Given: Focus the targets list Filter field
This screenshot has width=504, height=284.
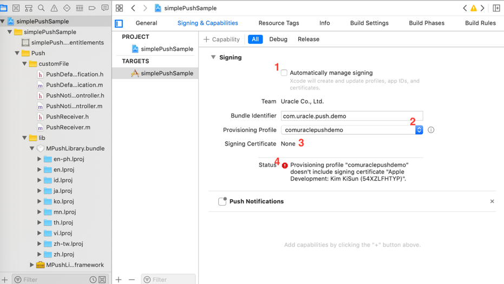Looking at the screenshot, I should (x=168, y=280).
